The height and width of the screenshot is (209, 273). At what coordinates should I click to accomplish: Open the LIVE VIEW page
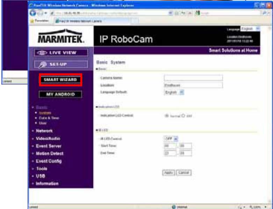61,53
